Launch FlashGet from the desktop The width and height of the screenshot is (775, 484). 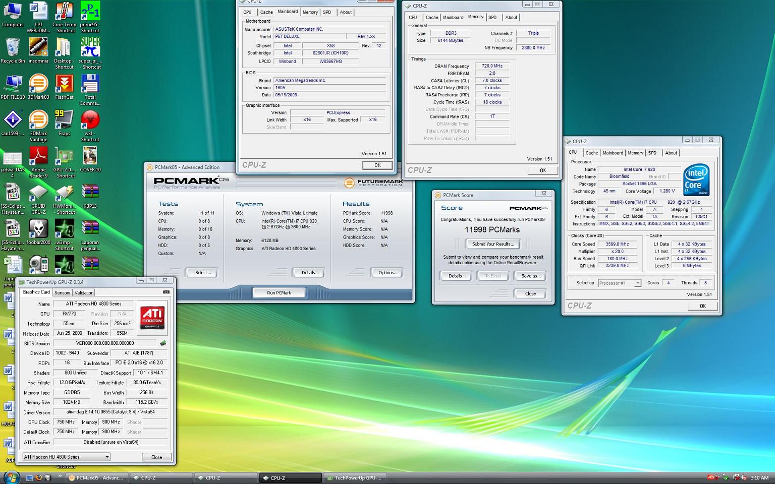click(x=64, y=87)
